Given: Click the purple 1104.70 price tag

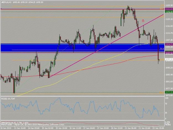Looking at the screenshot, I should click(x=169, y=44).
